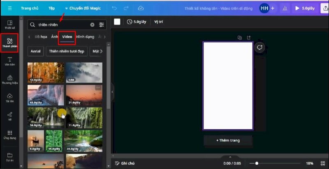Click the undo arrow icon
The width and height of the screenshot is (329, 169).
pos(114,8)
